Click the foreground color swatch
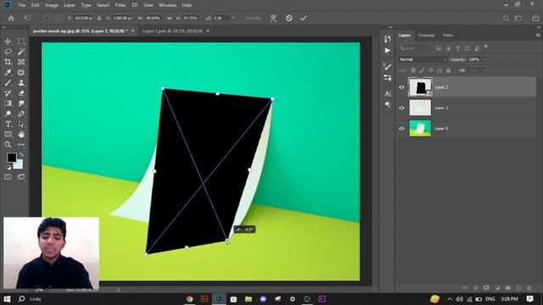The width and height of the screenshot is (543, 305). click(12, 158)
